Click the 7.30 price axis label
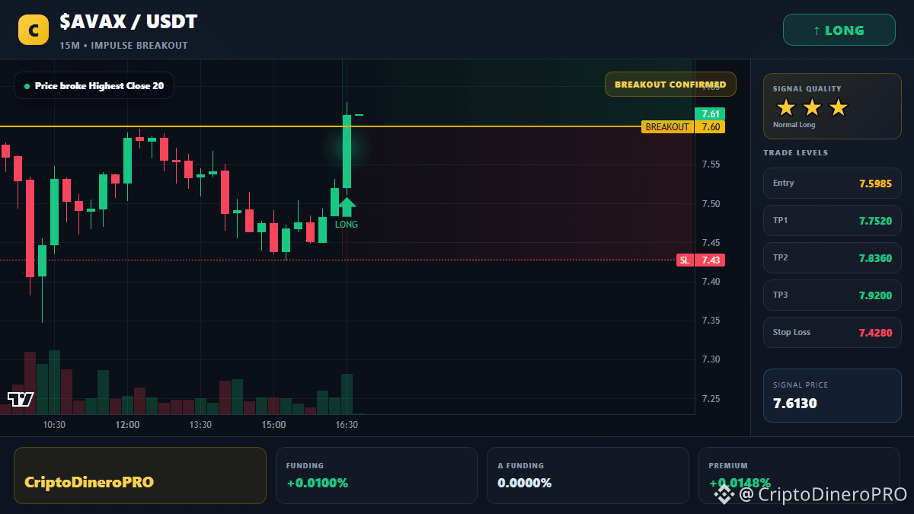Screen dimensions: 914x514 tap(711, 359)
